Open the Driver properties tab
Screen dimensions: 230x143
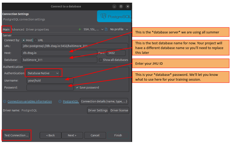[37, 29]
